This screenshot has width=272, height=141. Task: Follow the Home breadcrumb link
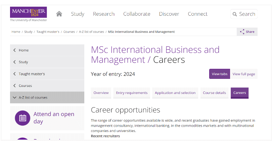16,32
